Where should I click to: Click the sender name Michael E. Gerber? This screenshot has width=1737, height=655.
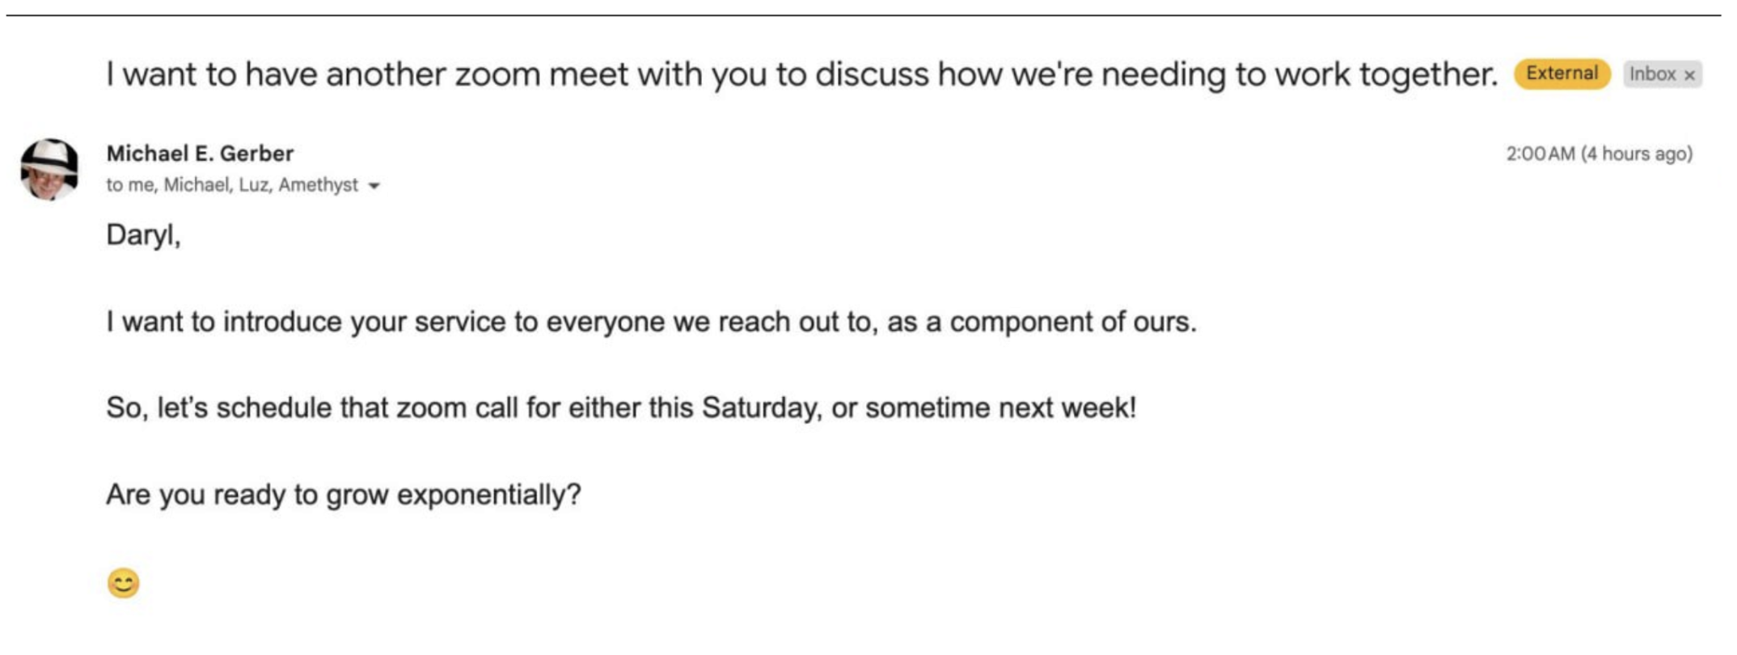[200, 153]
